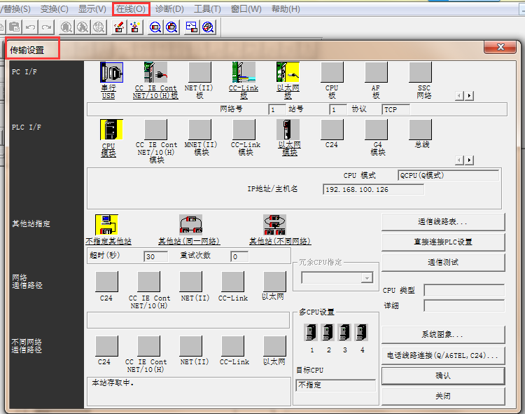Click the 站号 field
This screenshot has height=414, width=525.
(x=337, y=109)
